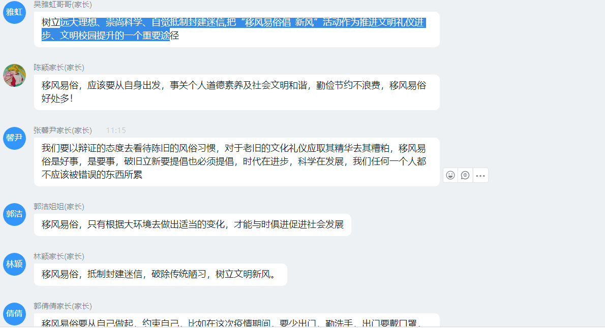
Task: Click 郭洁's message about 与时俱进
Action: click(193, 225)
